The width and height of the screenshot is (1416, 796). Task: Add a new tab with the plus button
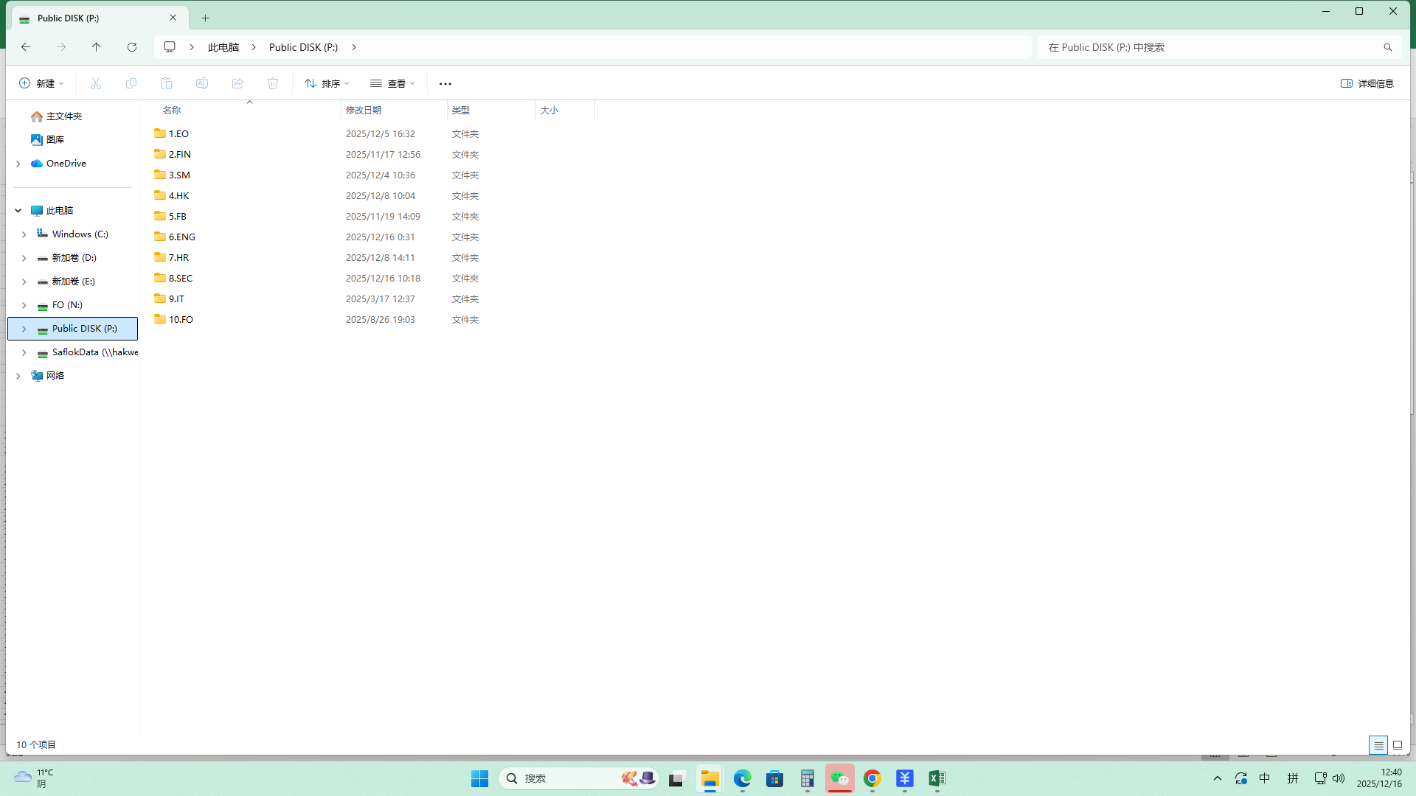coord(205,18)
